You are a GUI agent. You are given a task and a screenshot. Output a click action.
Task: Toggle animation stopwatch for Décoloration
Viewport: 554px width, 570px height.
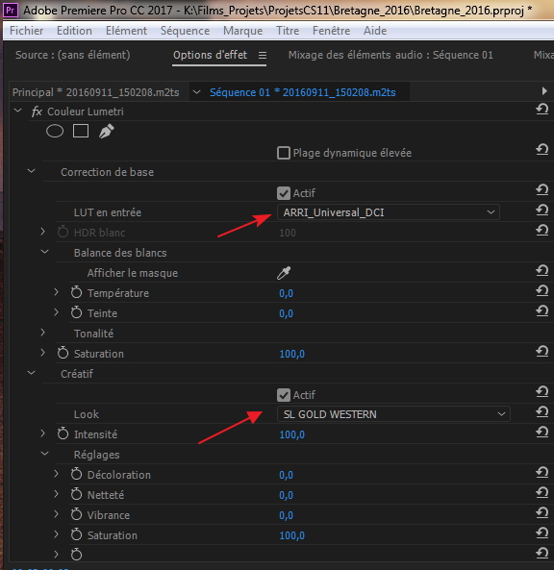tap(76, 474)
